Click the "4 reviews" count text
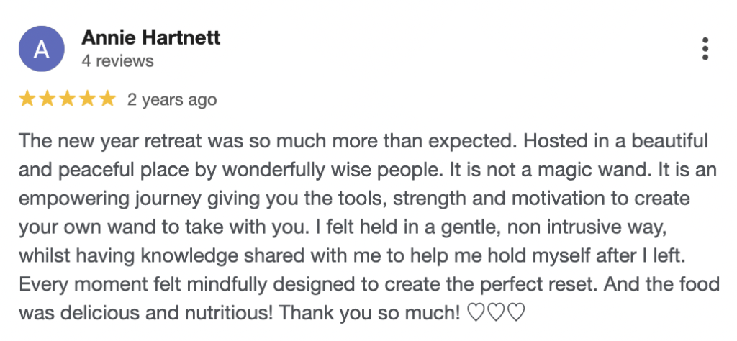This screenshot has height=341, width=737. click(x=117, y=61)
